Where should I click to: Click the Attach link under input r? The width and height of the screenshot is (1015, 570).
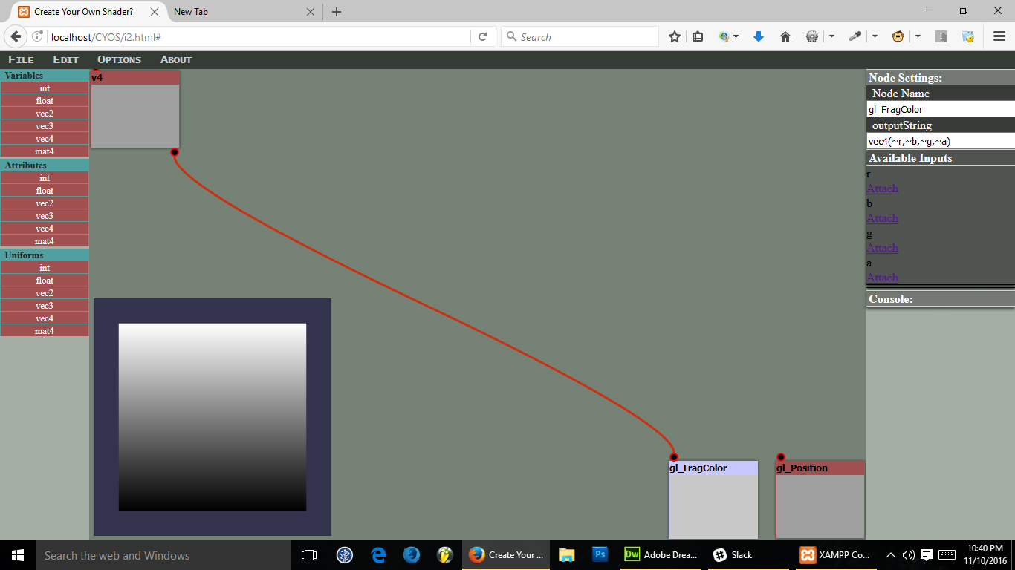pyautogui.click(x=882, y=189)
